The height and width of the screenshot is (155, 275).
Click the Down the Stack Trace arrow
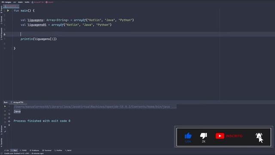[9, 110]
